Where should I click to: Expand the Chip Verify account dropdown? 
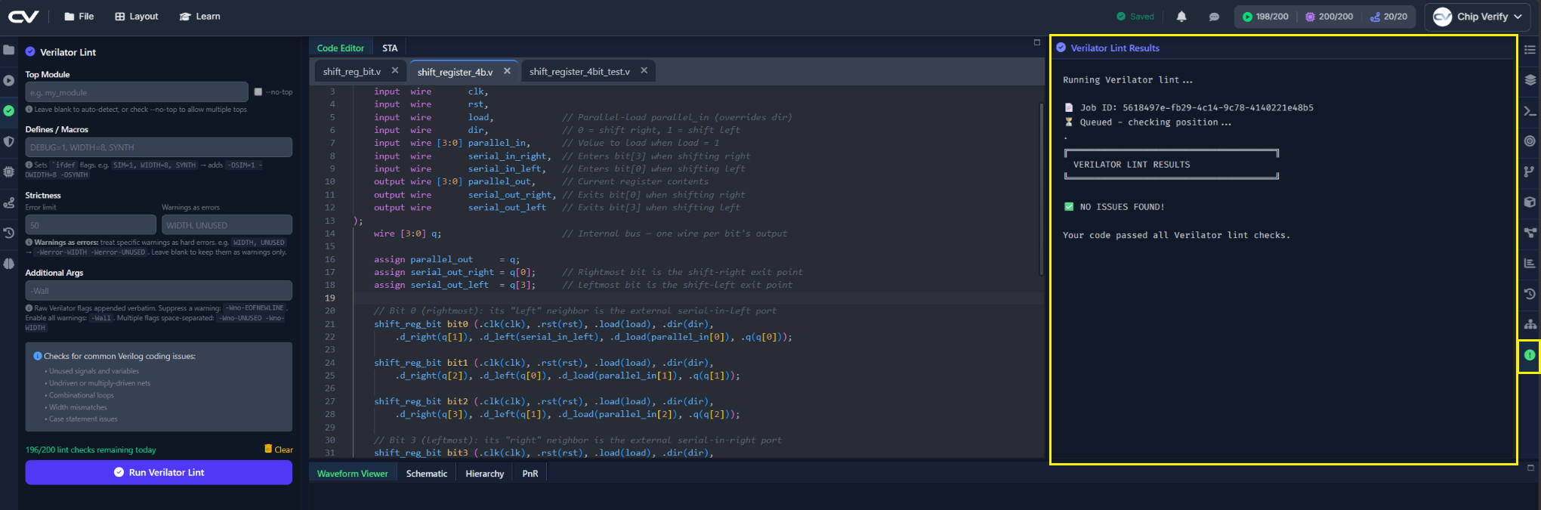pyautogui.click(x=1478, y=17)
